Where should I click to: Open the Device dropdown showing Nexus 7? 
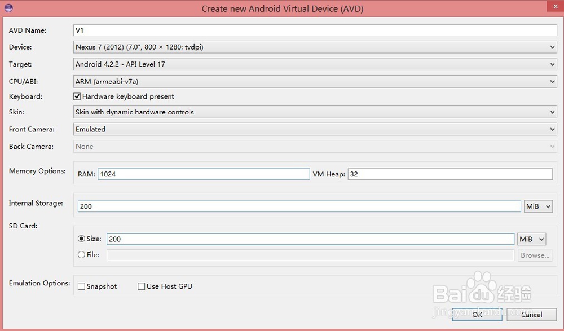click(x=315, y=47)
